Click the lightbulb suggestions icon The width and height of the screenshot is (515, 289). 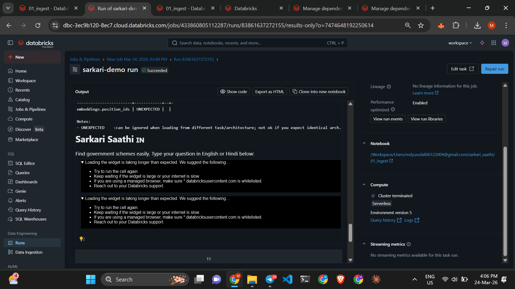pyautogui.click(x=81, y=239)
